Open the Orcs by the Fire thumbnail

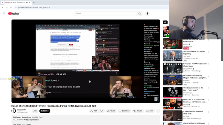[x=172, y=80]
